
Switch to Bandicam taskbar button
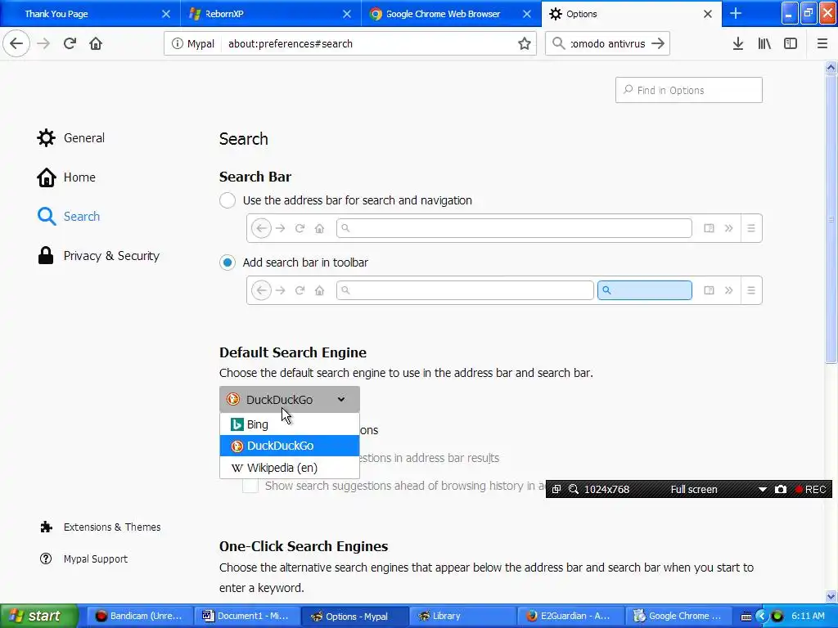[139, 616]
